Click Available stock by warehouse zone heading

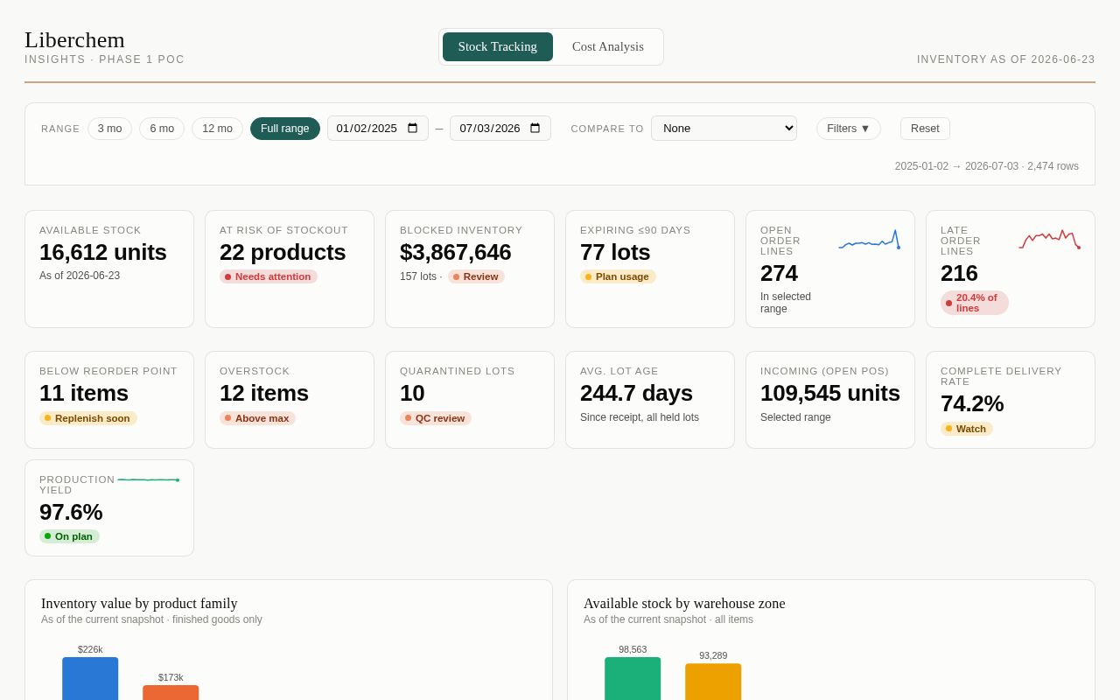click(684, 604)
